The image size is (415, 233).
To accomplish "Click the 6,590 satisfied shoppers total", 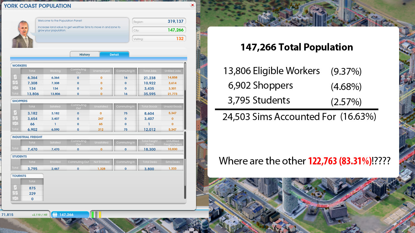I will (x=55, y=129).
